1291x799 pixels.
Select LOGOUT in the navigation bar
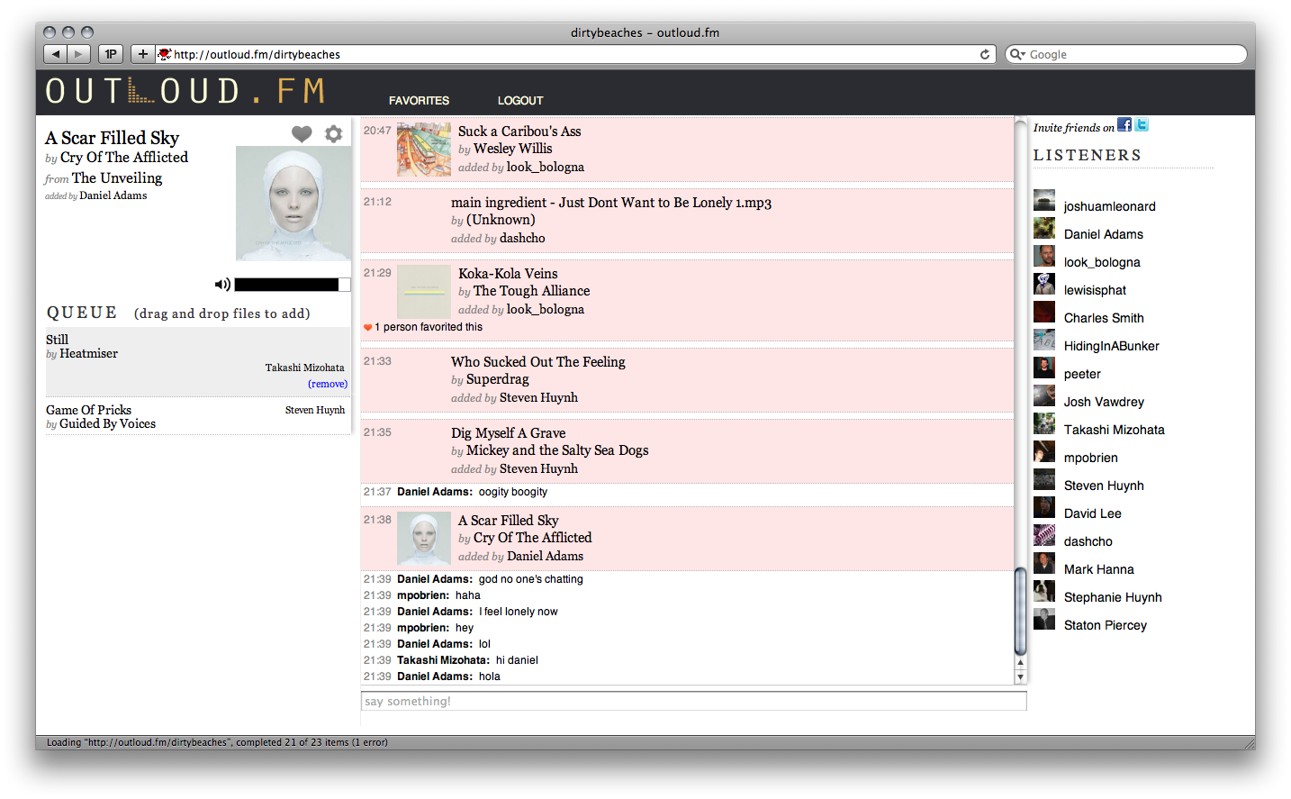tap(520, 101)
